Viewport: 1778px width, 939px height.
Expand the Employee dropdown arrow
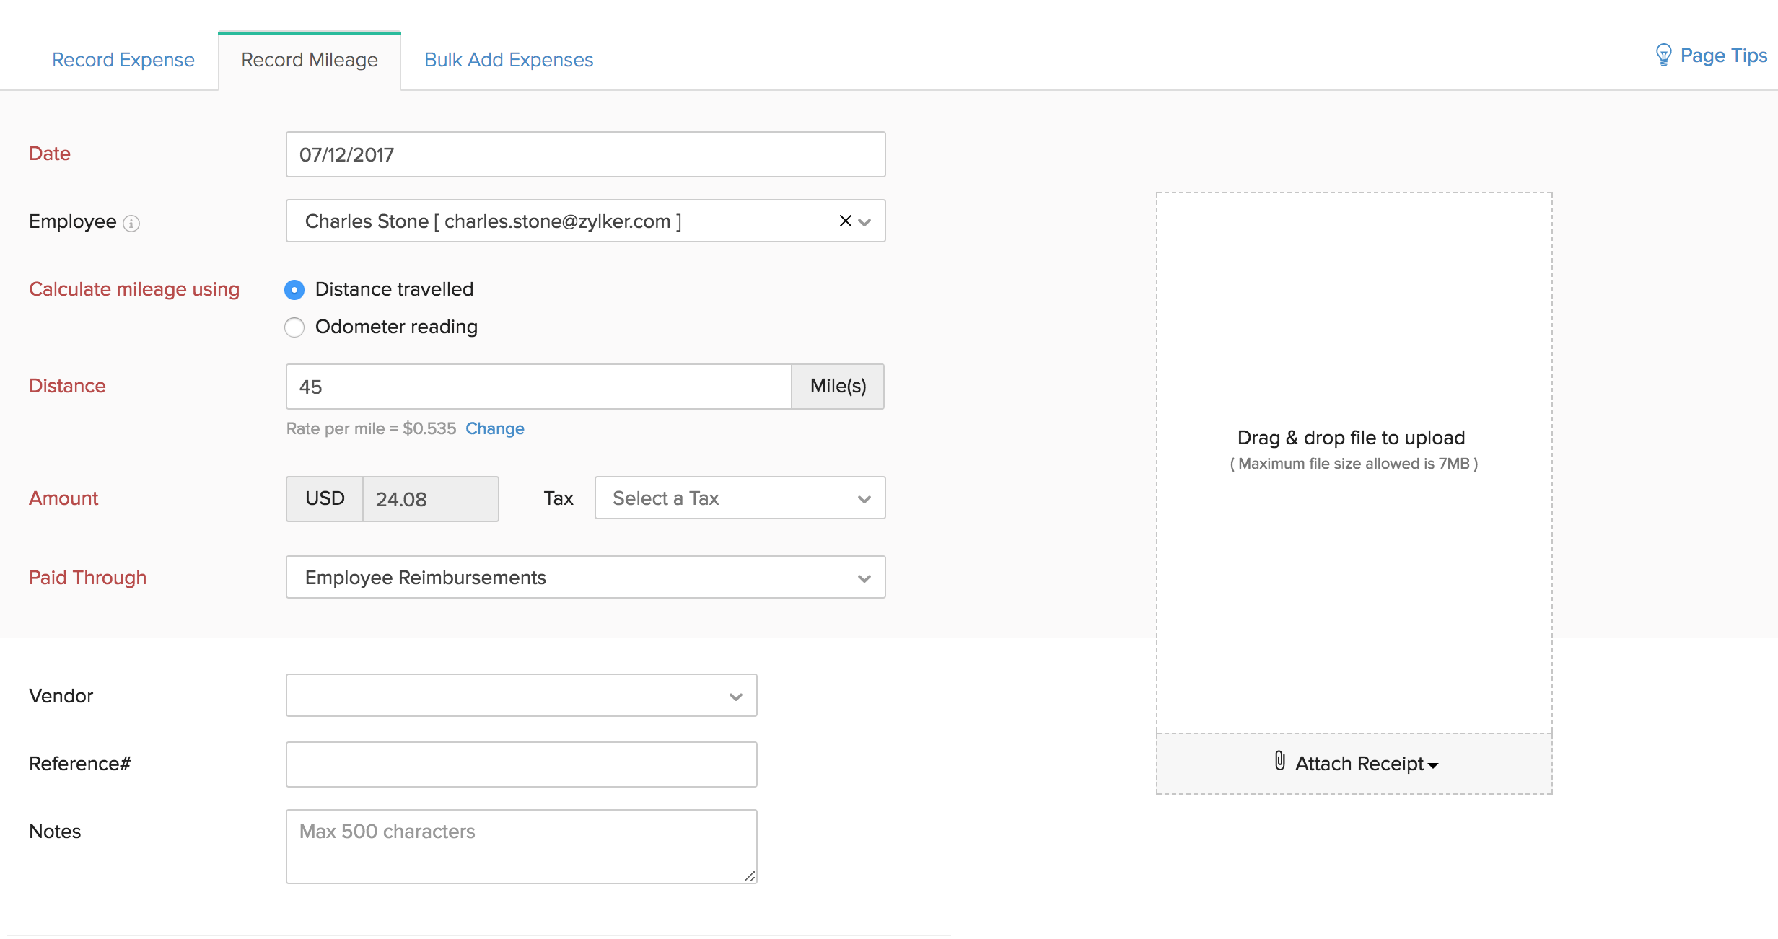(864, 222)
